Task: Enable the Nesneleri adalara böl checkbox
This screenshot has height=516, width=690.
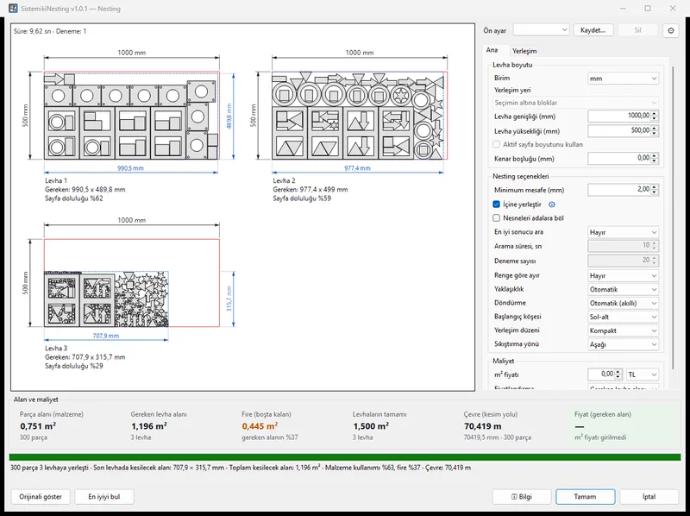Action: tap(497, 218)
